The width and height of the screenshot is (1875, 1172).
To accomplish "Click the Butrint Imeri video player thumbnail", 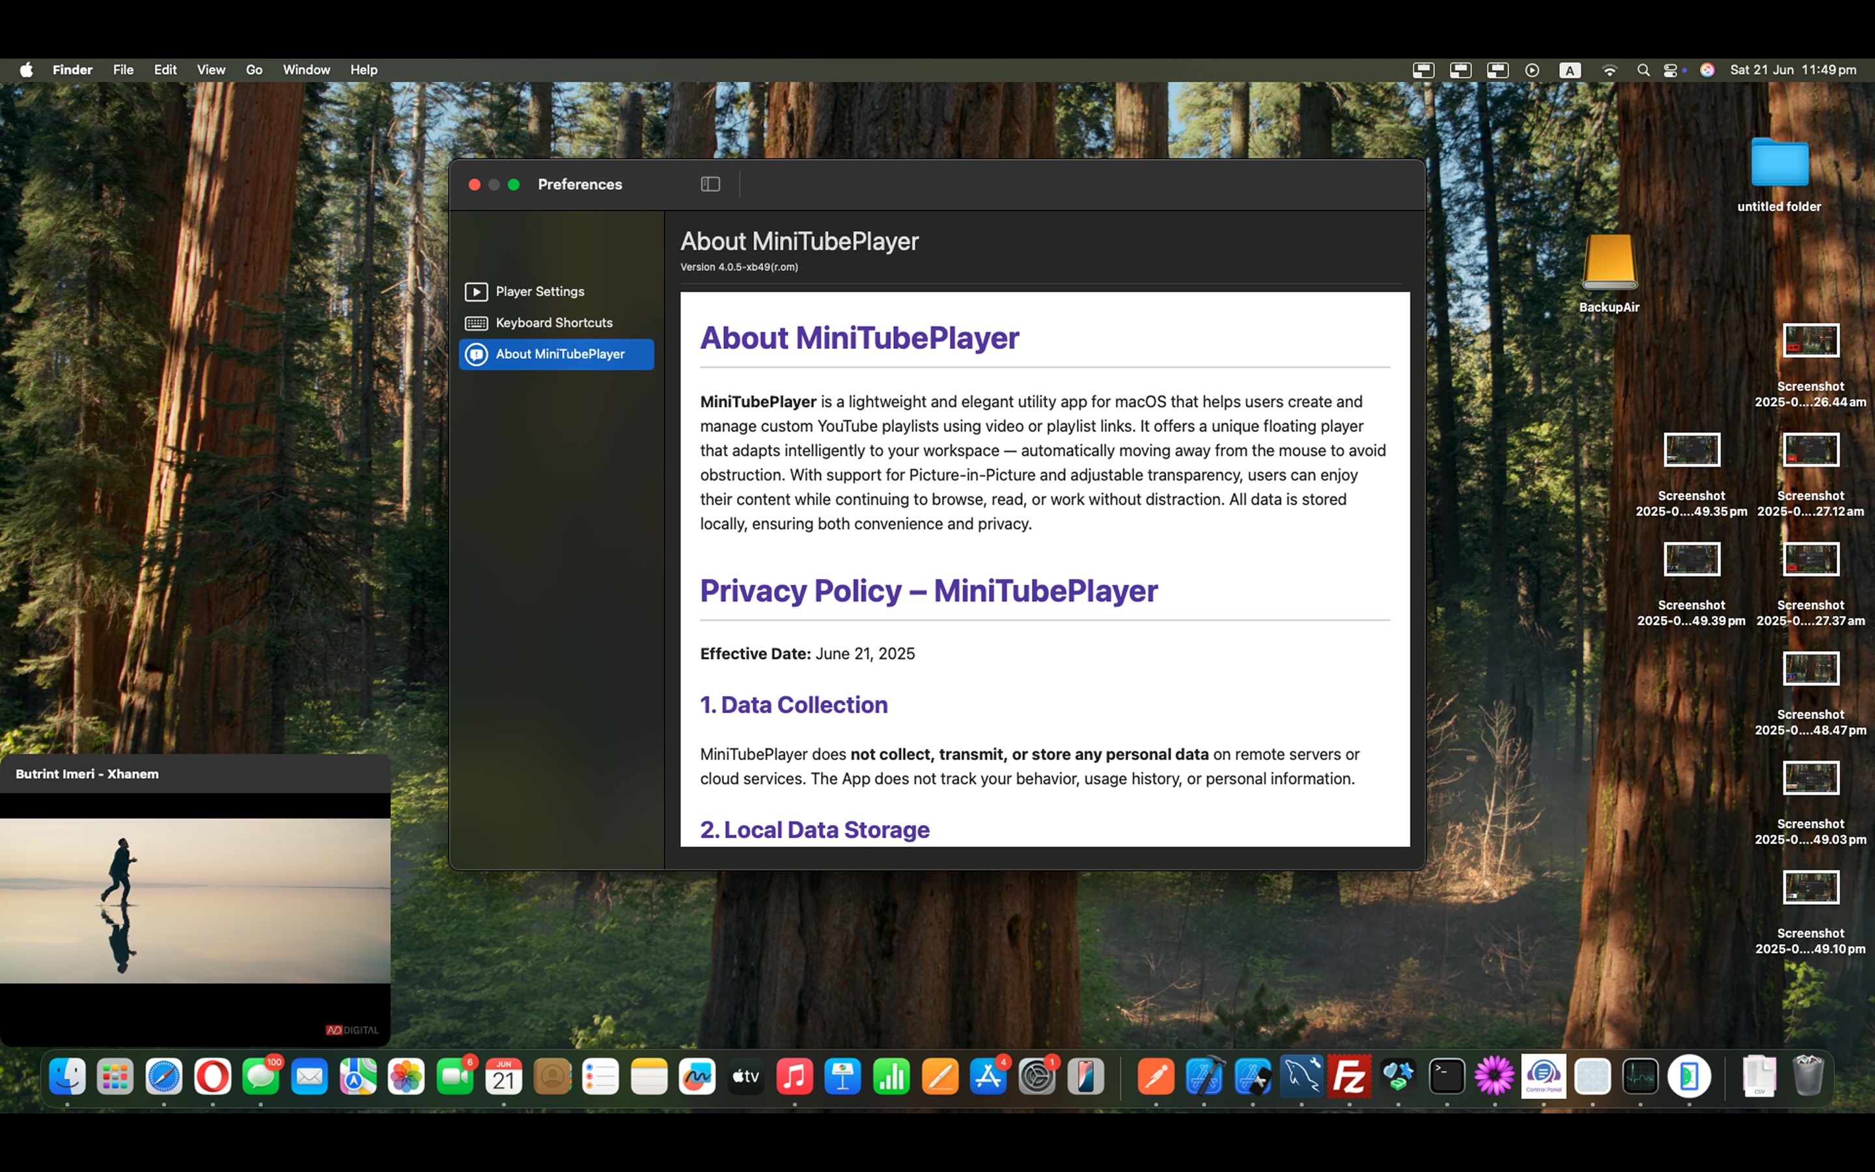I will point(195,900).
